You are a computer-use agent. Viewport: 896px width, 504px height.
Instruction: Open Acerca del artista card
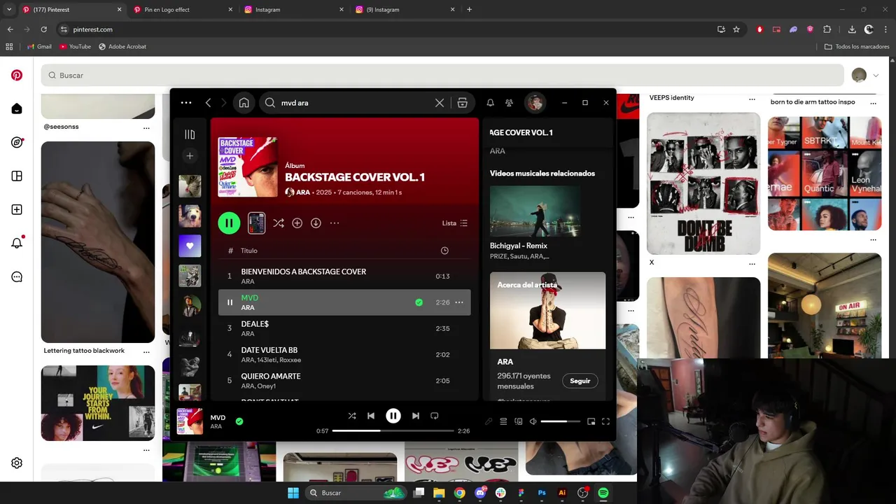click(x=547, y=337)
